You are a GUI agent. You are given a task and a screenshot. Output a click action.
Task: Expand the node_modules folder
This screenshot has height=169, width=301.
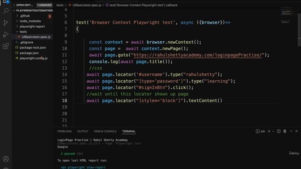click(x=30, y=21)
